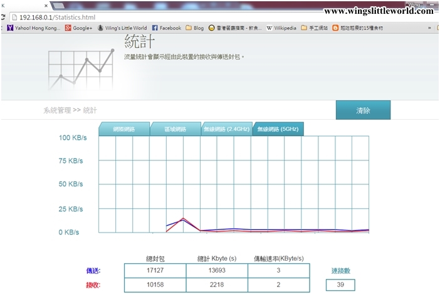The width and height of the screenshot is (440, 294).
Task: Switch to the 網際網路 tab
Action: pos(123,129)
